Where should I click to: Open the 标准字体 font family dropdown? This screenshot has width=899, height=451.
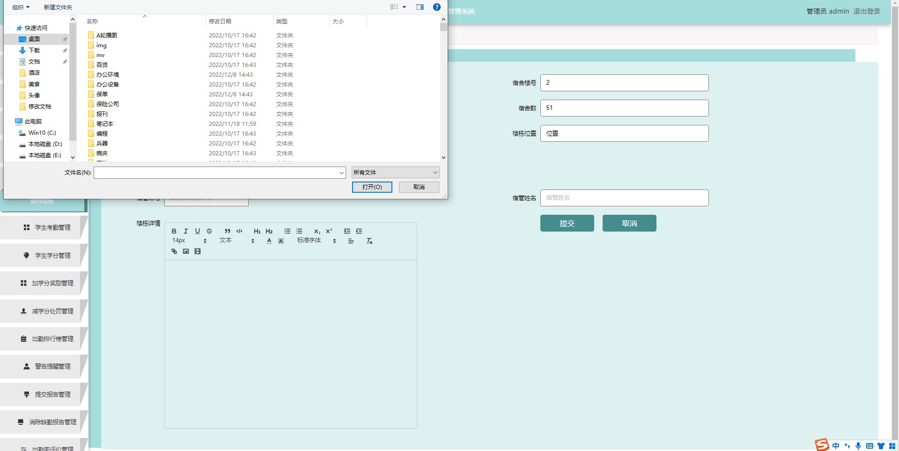[x=317, y=240]
